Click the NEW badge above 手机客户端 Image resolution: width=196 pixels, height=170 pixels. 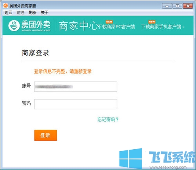[x=152, y=22]
